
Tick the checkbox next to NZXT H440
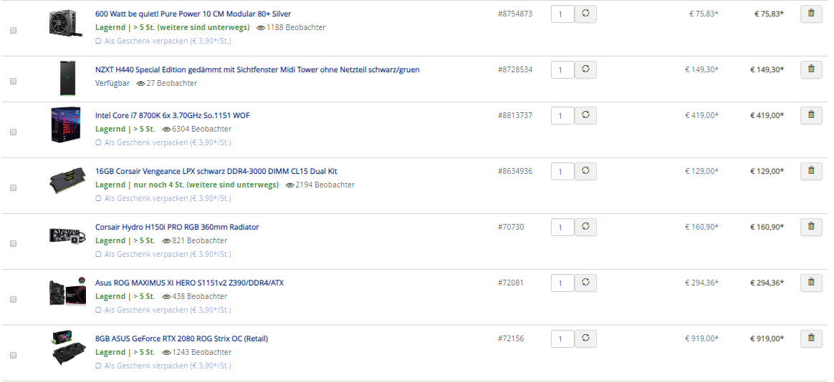click(x=14, y=82)
